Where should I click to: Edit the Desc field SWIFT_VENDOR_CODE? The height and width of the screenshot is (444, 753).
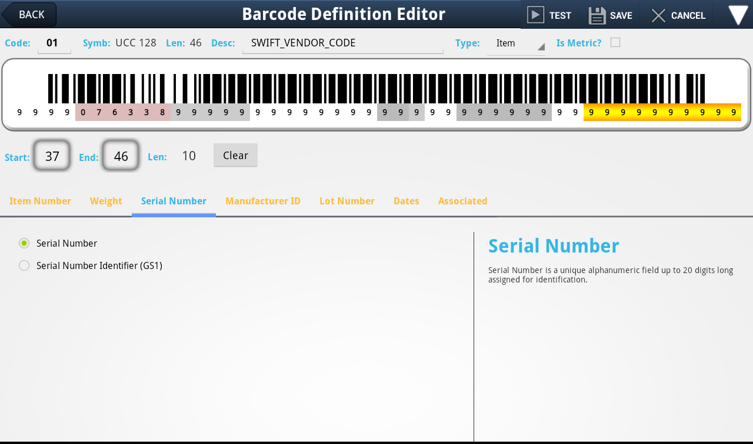pyautogui.click(x=343, y=43)
